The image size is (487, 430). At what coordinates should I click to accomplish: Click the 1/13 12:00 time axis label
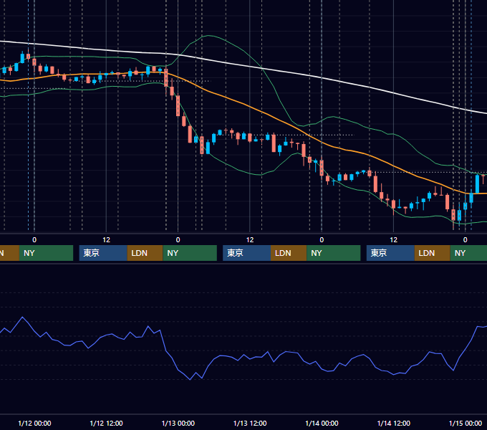coord(250,423)
